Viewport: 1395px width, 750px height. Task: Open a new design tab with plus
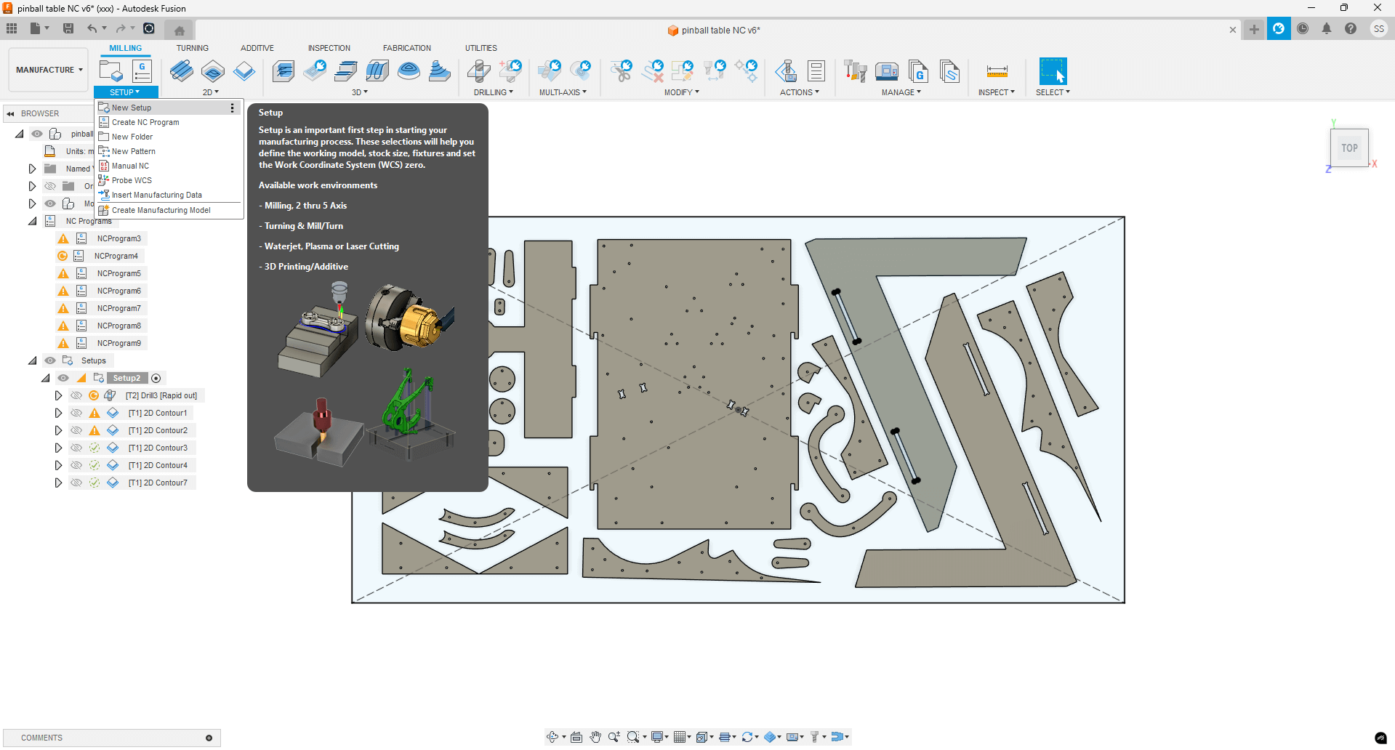coord(1254,29)
